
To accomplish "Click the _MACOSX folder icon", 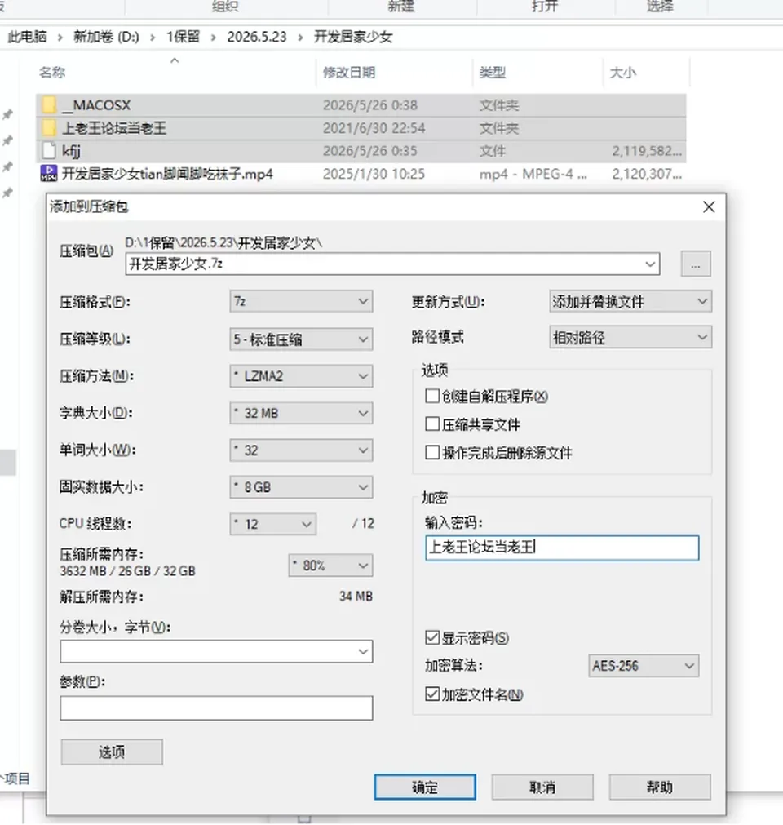I will point(49,105).
